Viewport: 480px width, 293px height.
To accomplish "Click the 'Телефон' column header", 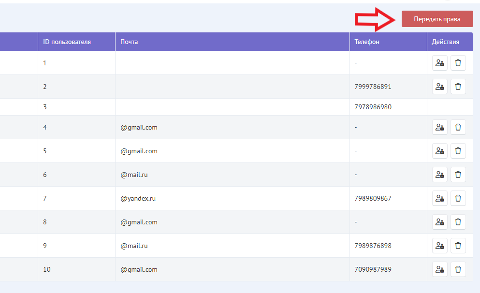I will 367,42.
